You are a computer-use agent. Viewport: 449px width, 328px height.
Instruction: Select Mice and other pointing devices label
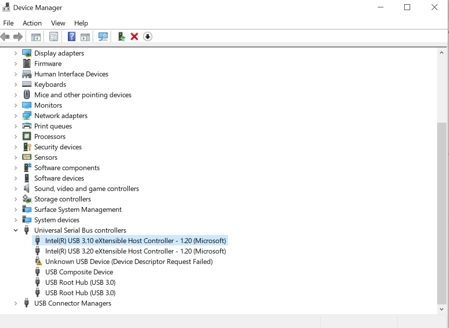[x=83, y=95]
